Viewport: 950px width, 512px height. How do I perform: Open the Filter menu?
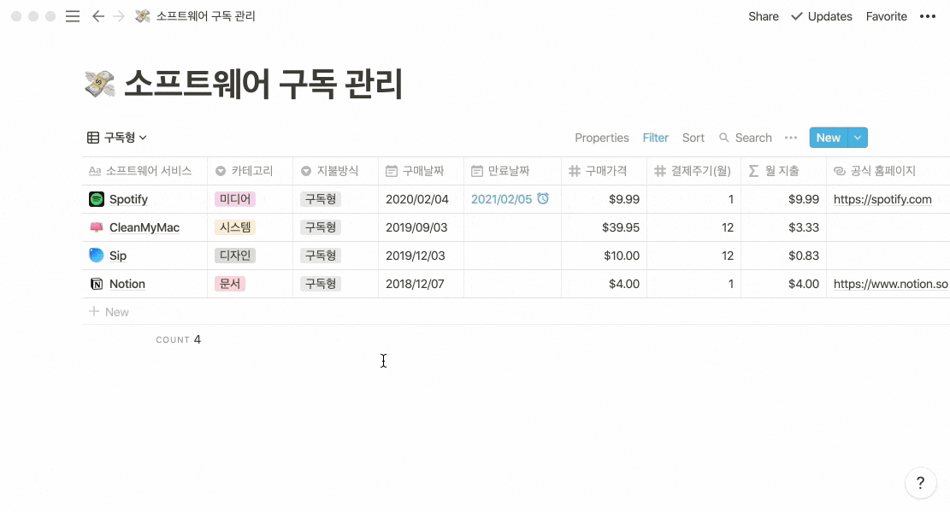[656, 138]
